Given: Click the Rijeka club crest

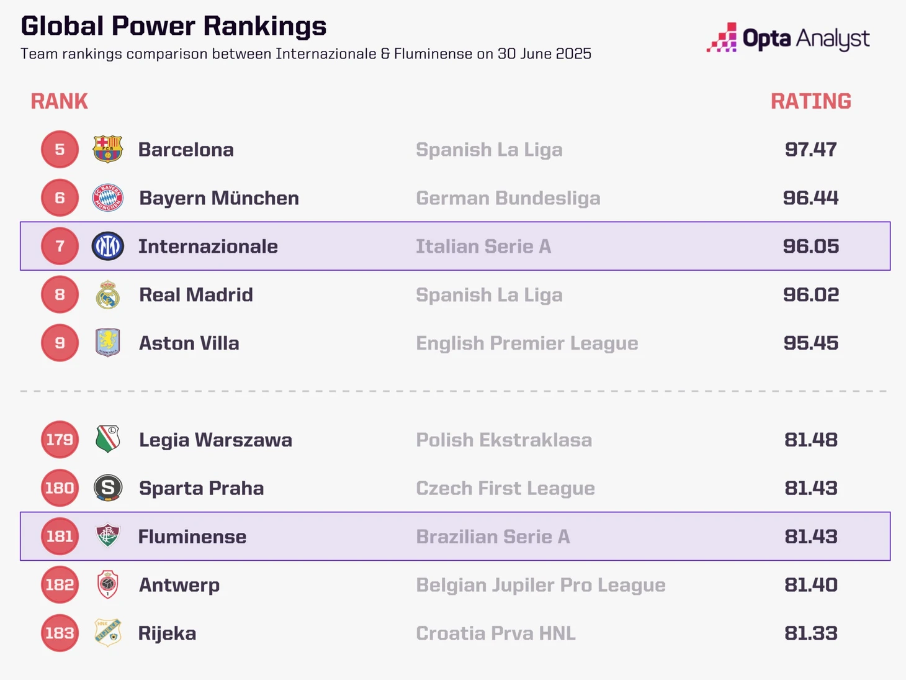Looking at the screenshot, I should (x=107, y=633).
